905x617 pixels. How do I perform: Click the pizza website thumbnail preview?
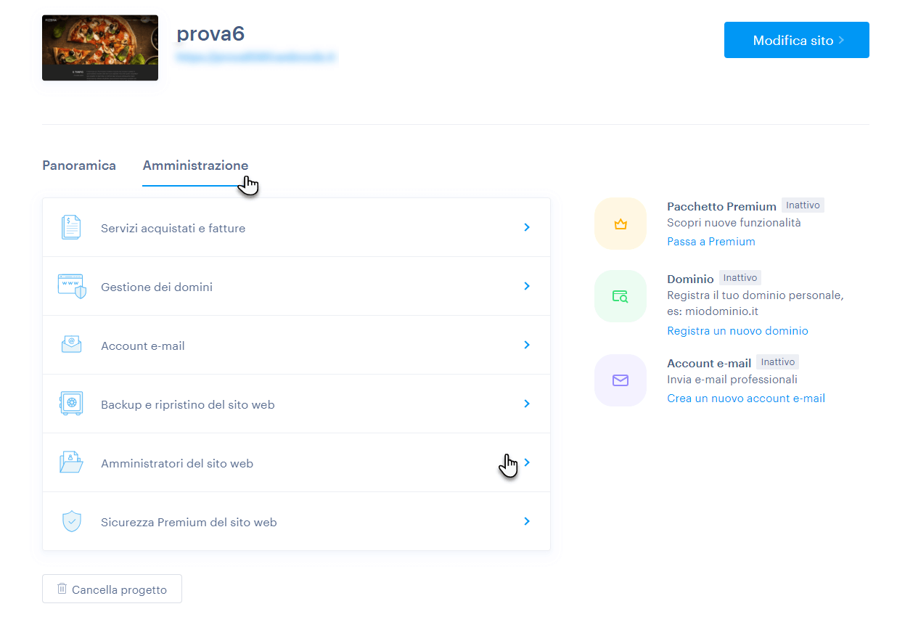point(100,48)
